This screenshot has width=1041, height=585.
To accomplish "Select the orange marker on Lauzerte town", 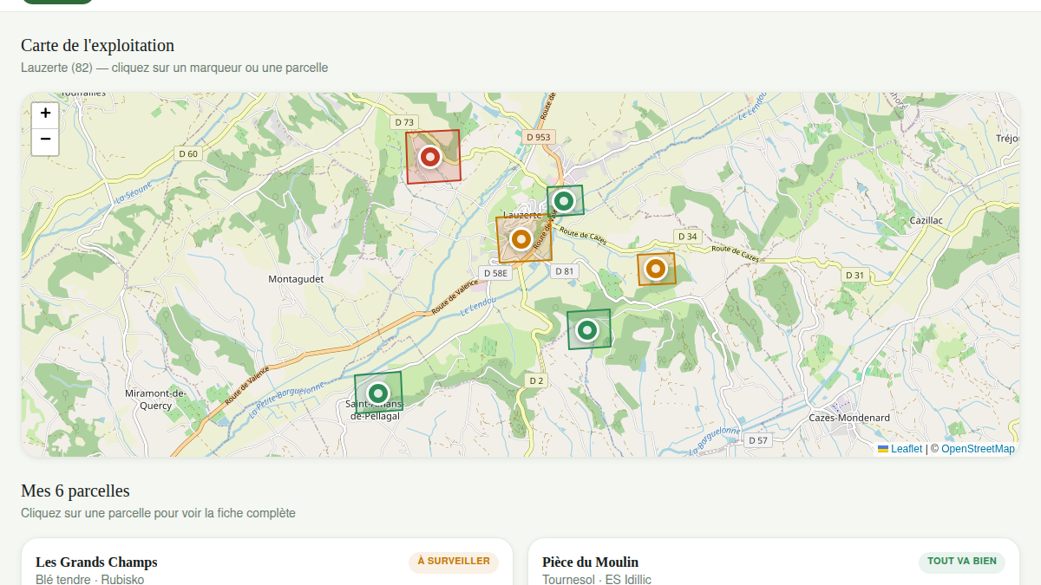I will [520, 238].
